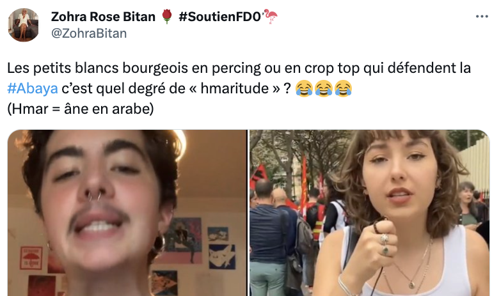Click the middle crying-laughing emoji
Screen dimensions: 492x296
(324, 88)
